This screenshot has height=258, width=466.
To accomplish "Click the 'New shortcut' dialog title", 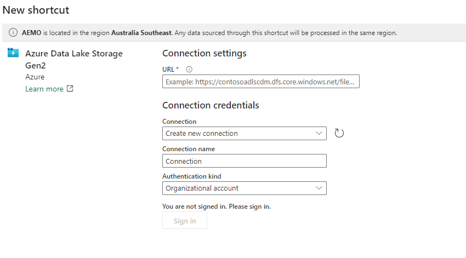I will (36, 10).
